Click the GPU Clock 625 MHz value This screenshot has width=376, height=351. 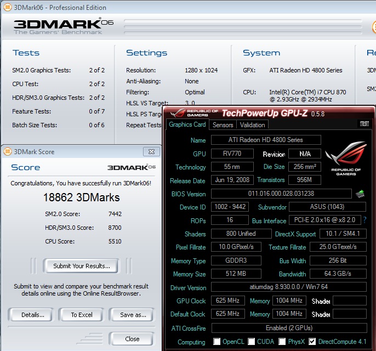pos(228,301)
